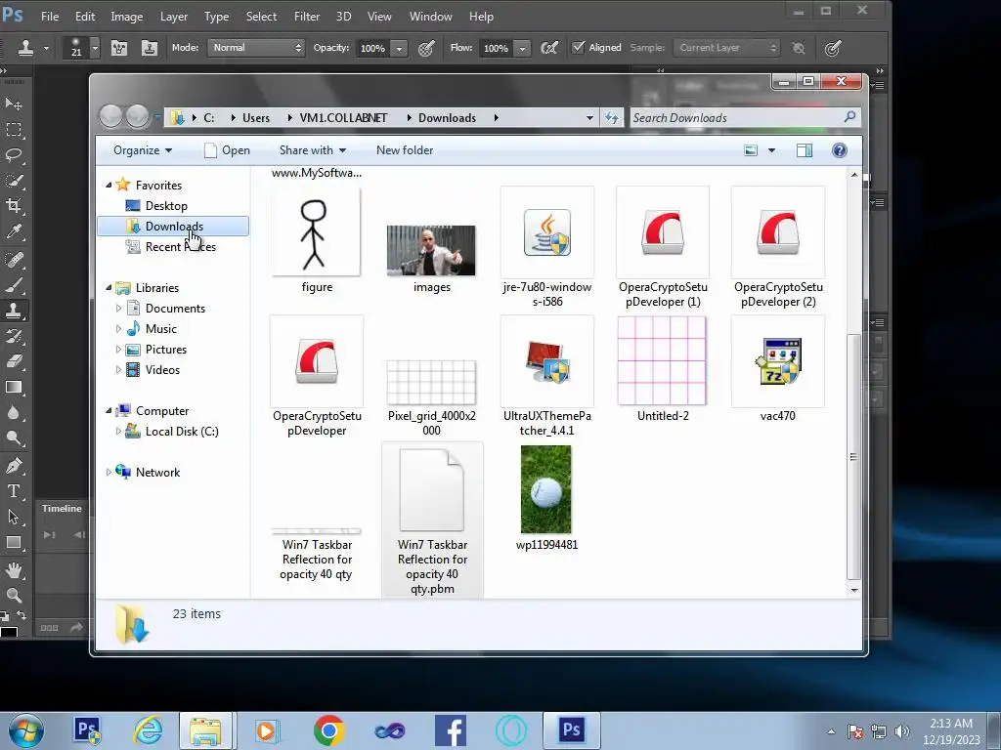Toggle the Aligned checkbox
Viewport: 1001px width, 750px height.
pos(579,47)
